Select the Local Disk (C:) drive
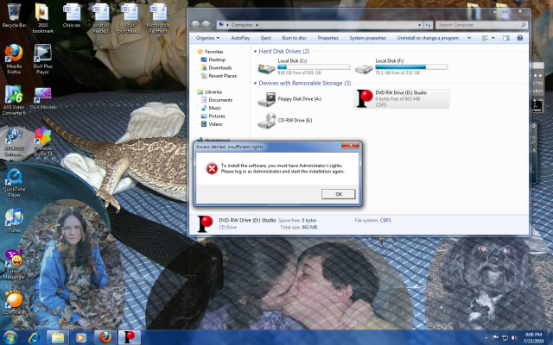 click(x=303, y=66)
